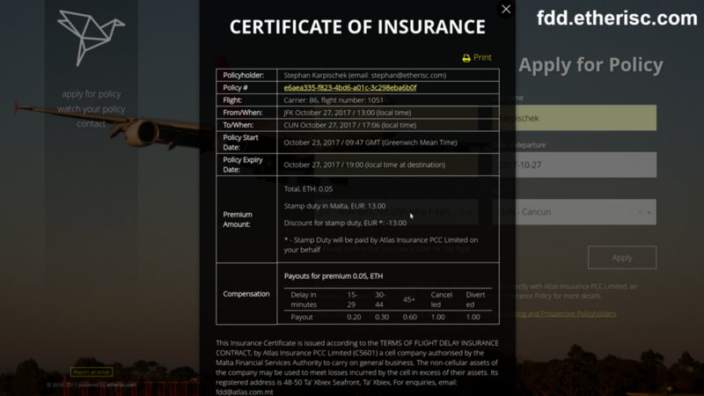Click the 'Report an issue' button
Image resolution: width=704 pixels, height=396 pixels.
tap(92, 371)
